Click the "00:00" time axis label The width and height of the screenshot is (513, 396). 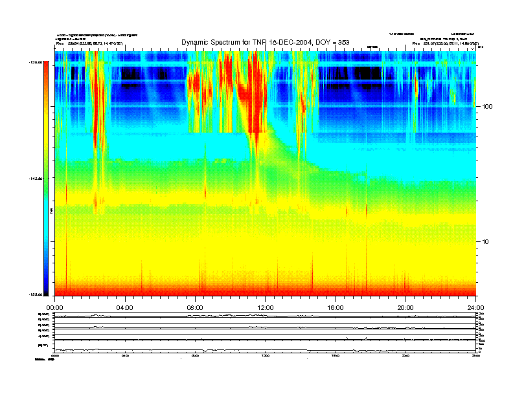[54, 308]
